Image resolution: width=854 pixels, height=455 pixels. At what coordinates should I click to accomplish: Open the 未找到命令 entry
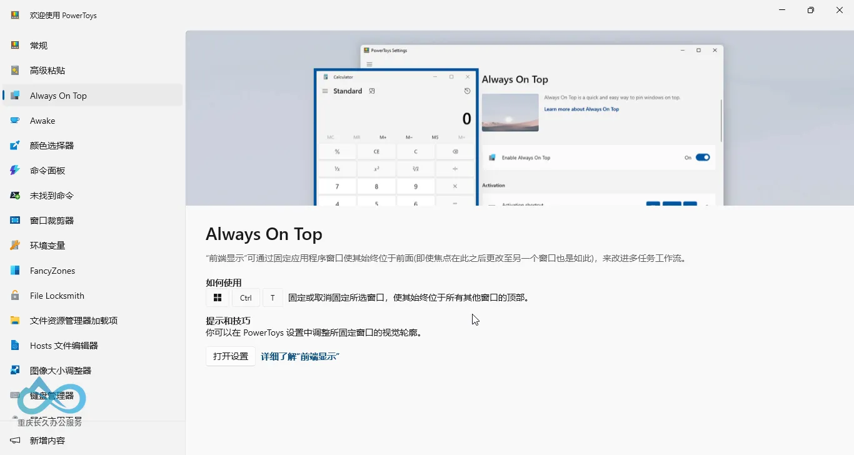[93, 196]
